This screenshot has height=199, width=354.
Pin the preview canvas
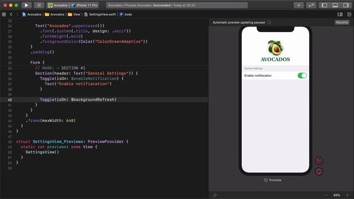(215, 195)
